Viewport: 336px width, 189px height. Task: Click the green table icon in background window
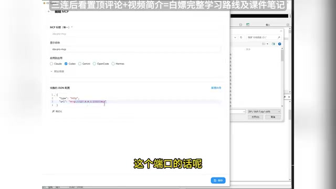tap(248, 25)
